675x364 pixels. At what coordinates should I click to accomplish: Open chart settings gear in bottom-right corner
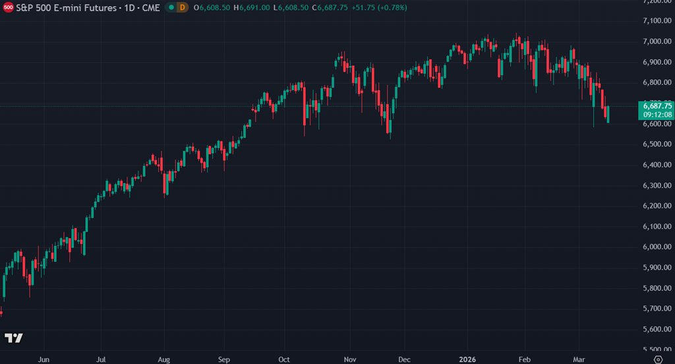tap(657, 359)
